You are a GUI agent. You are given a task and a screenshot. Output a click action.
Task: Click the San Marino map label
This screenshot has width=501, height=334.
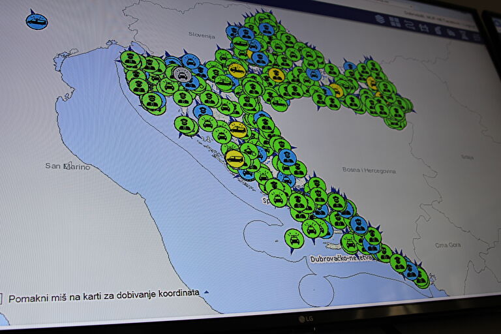pyautogui.click(x=67, y=166)
